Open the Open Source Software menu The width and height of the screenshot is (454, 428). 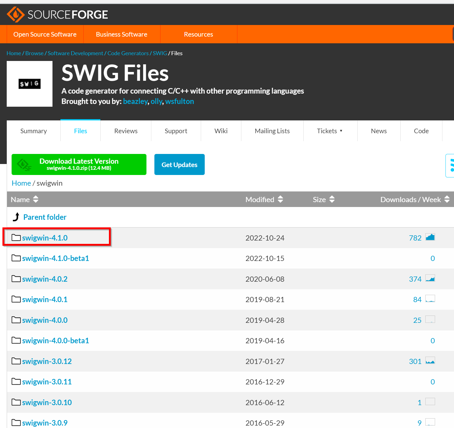(x=45, y=34)
